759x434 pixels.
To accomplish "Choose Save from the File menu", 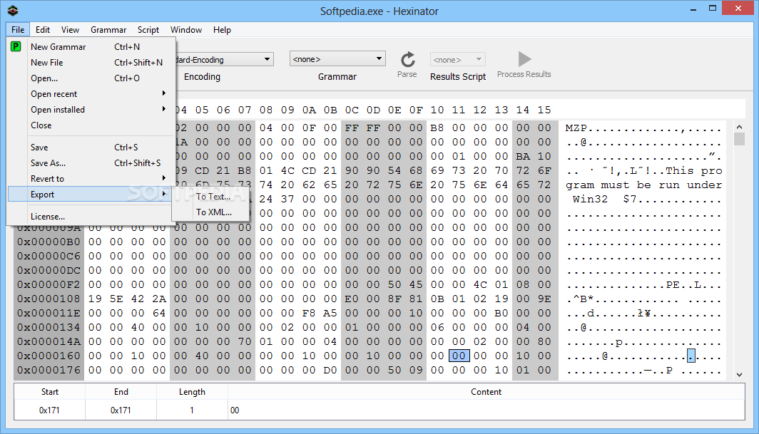I will click(91, 148).
